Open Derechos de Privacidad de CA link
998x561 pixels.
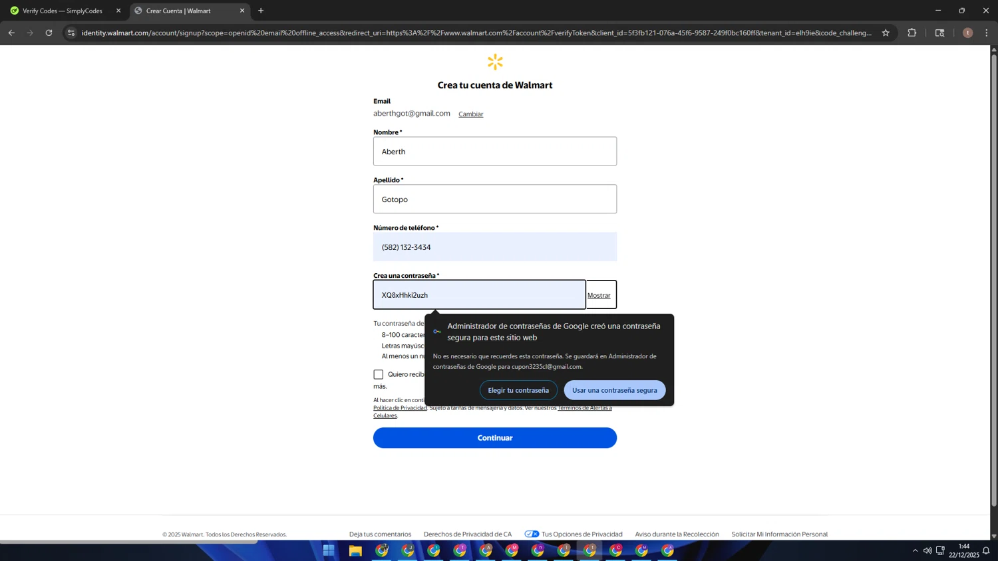click(468, 534)
